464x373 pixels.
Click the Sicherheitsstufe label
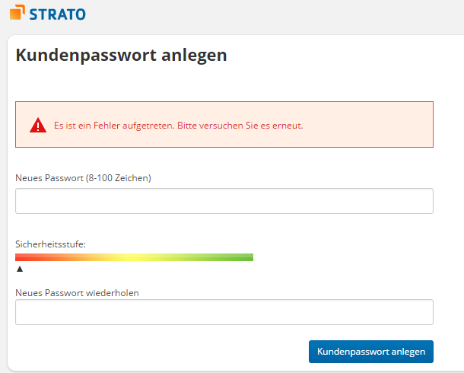click(x=51, y=244)
